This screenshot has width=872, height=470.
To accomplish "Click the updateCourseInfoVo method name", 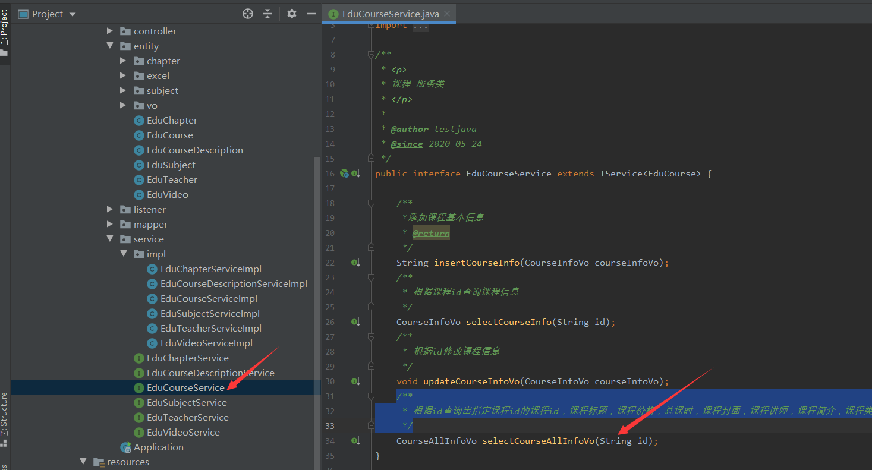I will pos(471,381).
